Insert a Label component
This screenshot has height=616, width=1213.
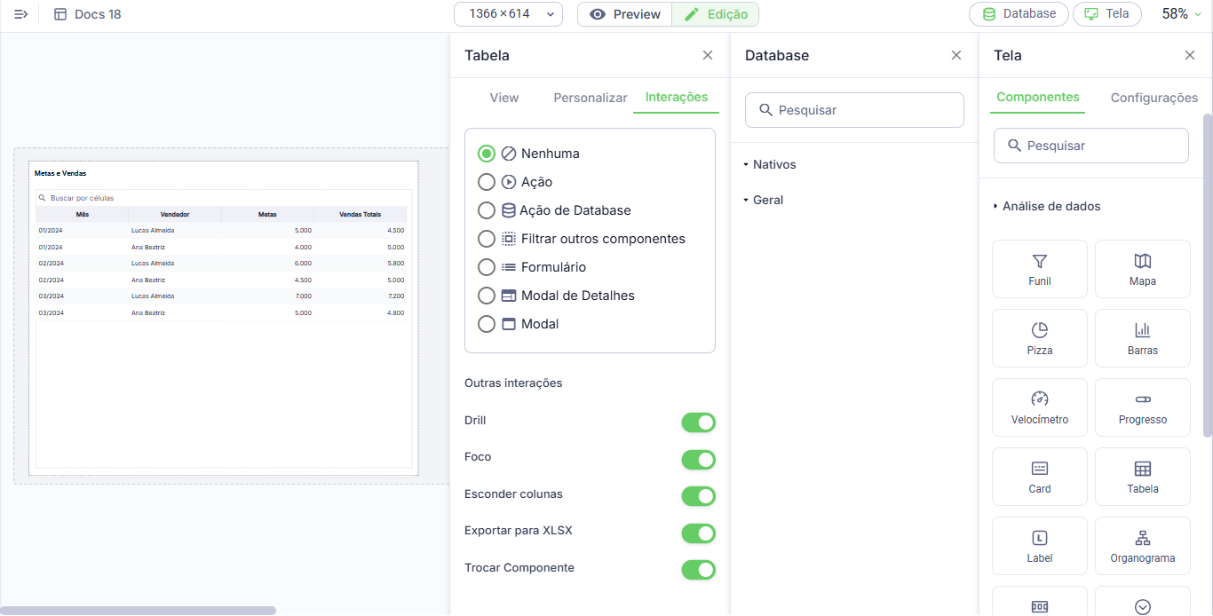click(x=1039, y=546)
